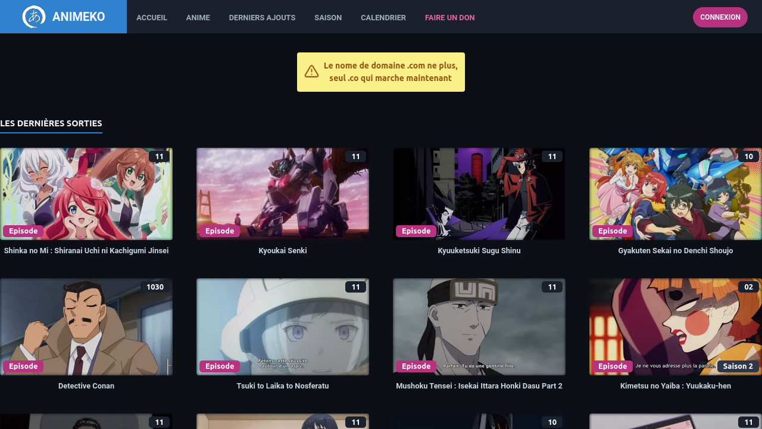Click Kyuuketsuki Sugu Shinu title link
This screenshot has width=762, height=429.
click(x=479, y=251)
